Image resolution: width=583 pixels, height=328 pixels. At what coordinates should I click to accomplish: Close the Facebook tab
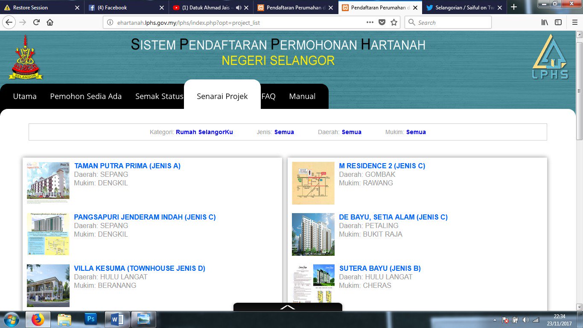click(161, 8)
